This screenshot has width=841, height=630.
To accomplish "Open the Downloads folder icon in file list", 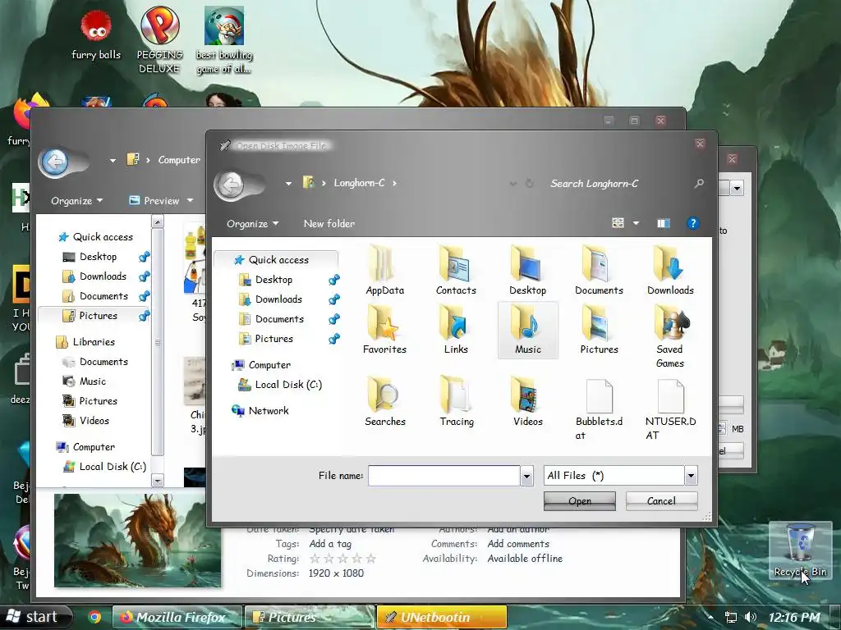I will tap(670, 271).
